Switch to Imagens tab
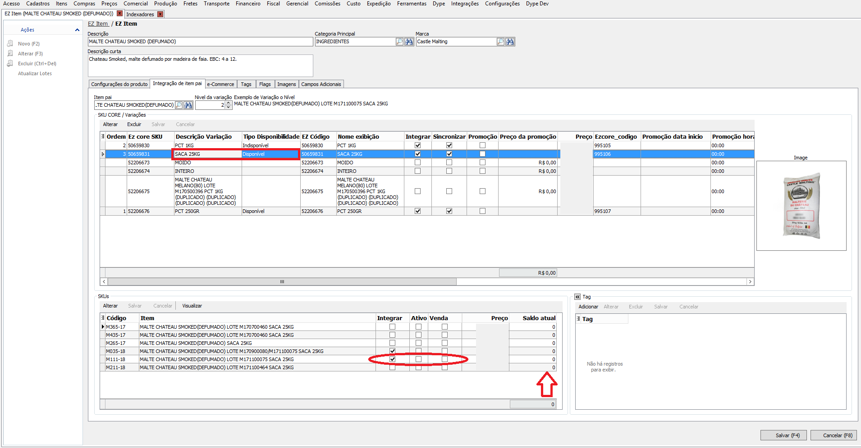This screenshot has height=448, width=861. (287, 84)
